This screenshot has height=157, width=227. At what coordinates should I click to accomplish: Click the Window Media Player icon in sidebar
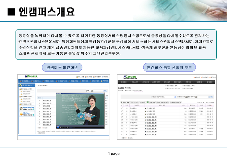(21, 108)
